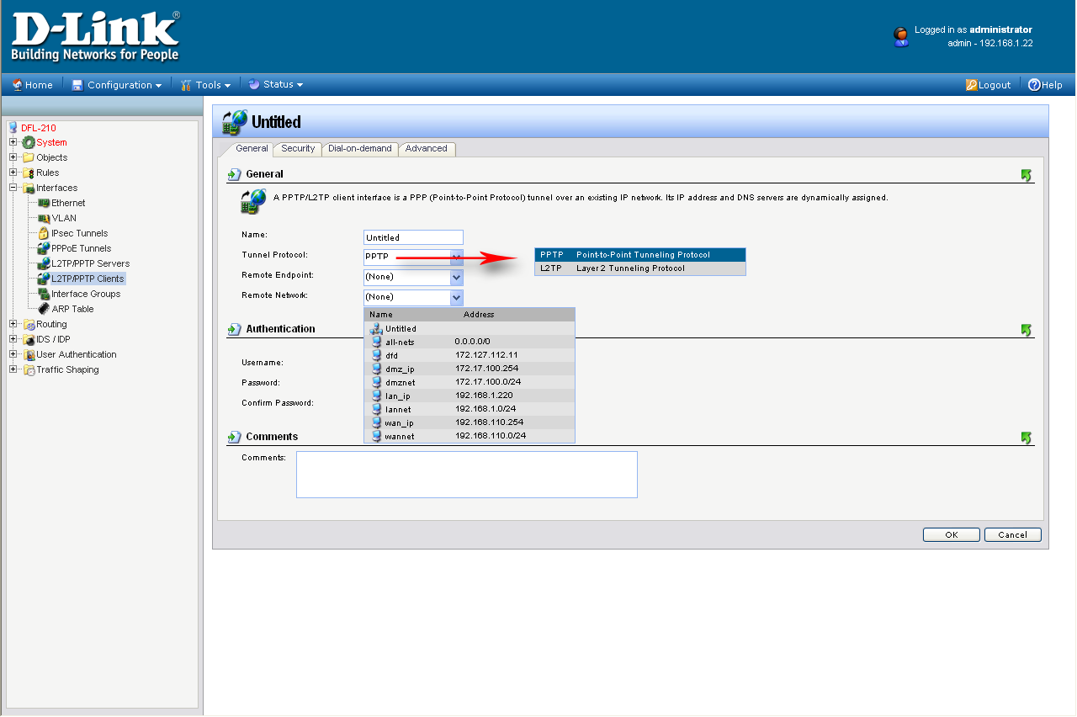Choose lannet from the address list
The height and width of the screenshot is (717, 1077).
(x=470, y=409)
